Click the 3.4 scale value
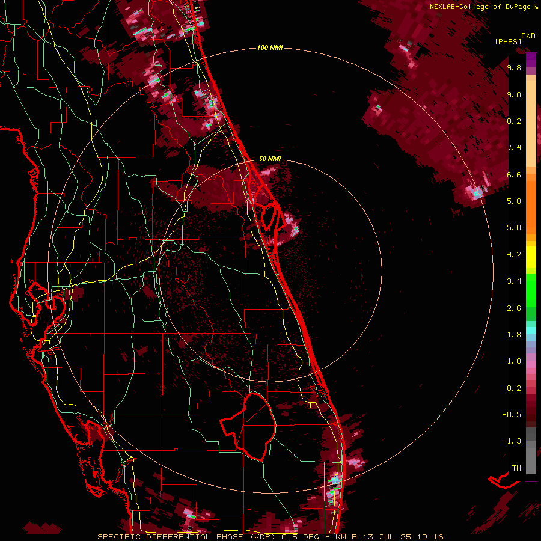This screenshot has height=541, width=541. point(514,281)
